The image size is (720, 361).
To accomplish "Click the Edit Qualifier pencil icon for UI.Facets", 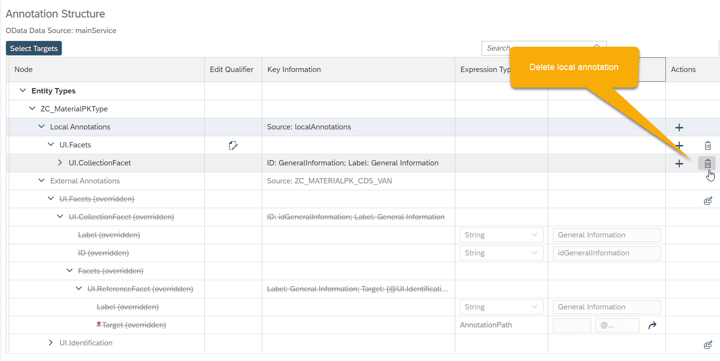I will [233, 144].
